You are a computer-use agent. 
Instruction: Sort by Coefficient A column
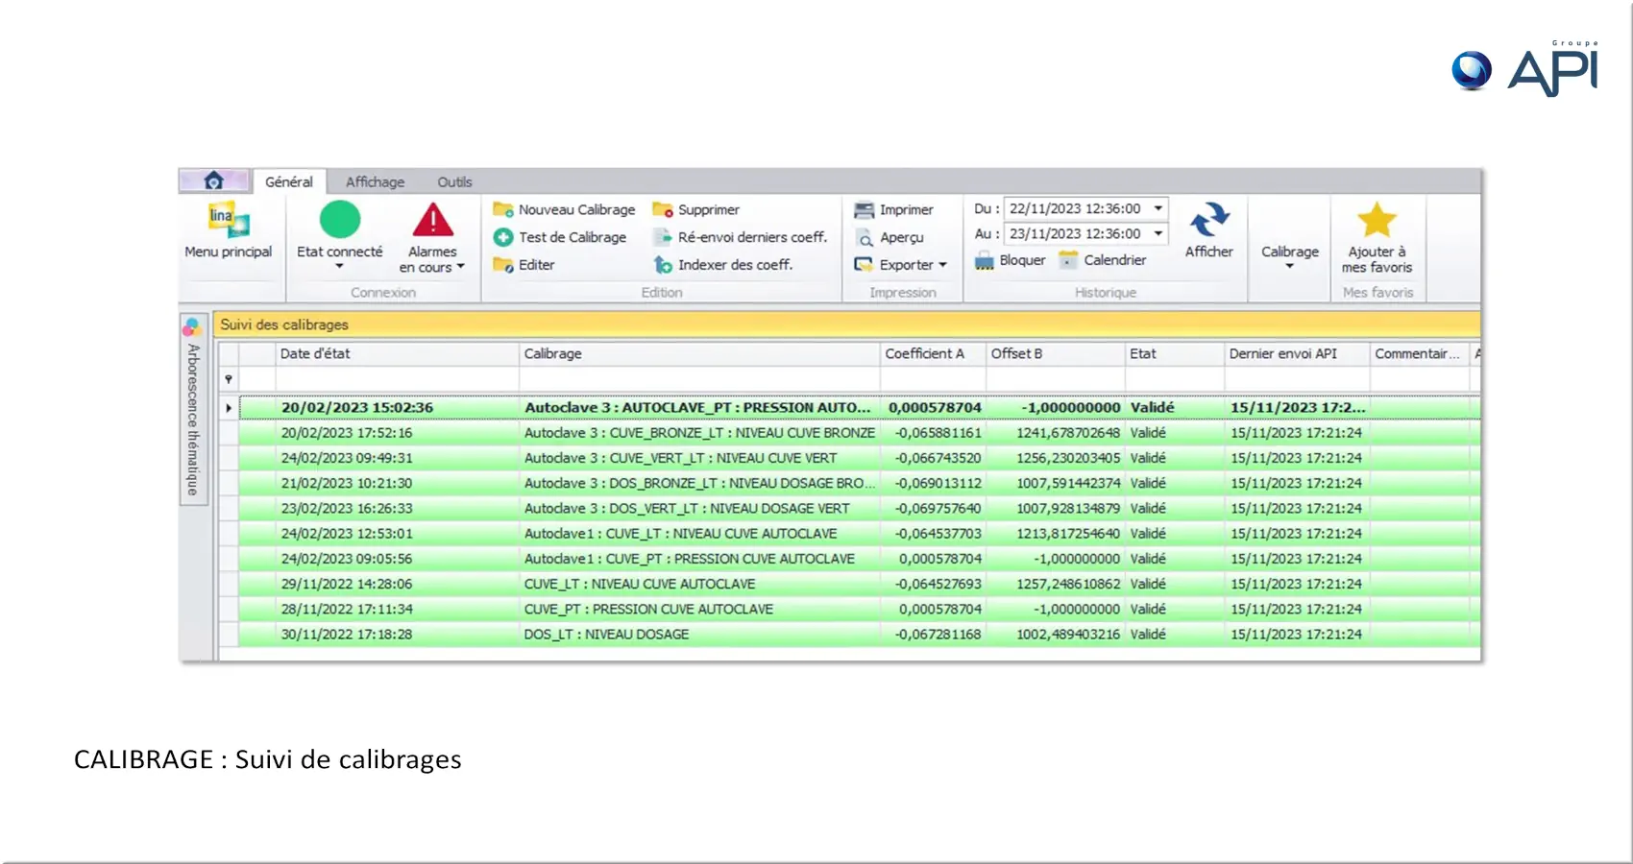coord(933,353)
